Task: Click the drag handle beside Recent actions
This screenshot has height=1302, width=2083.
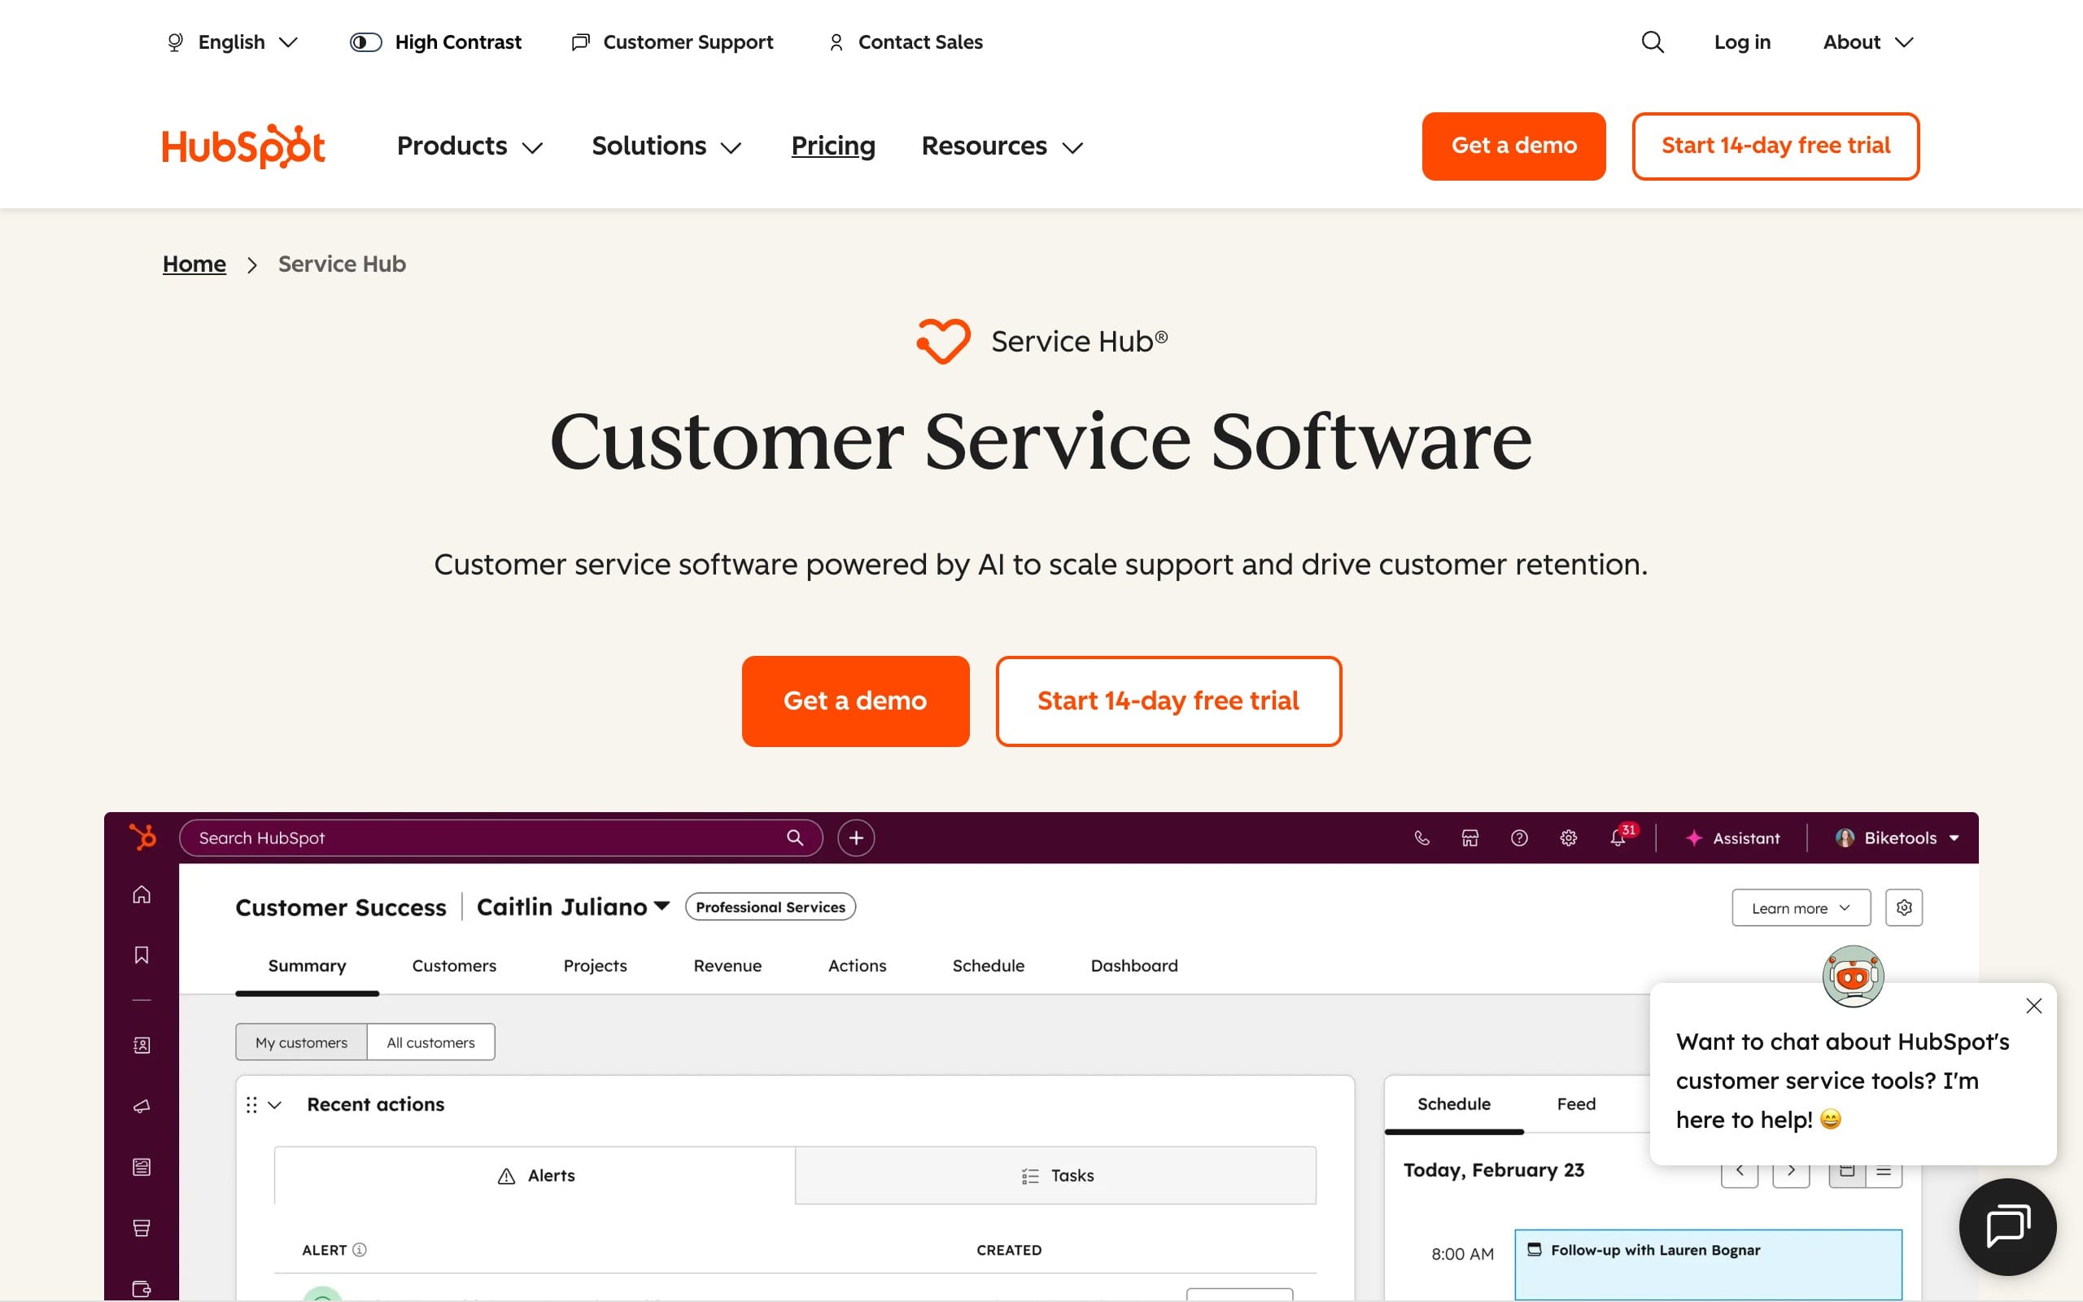Action: [x=251, y=1105]
